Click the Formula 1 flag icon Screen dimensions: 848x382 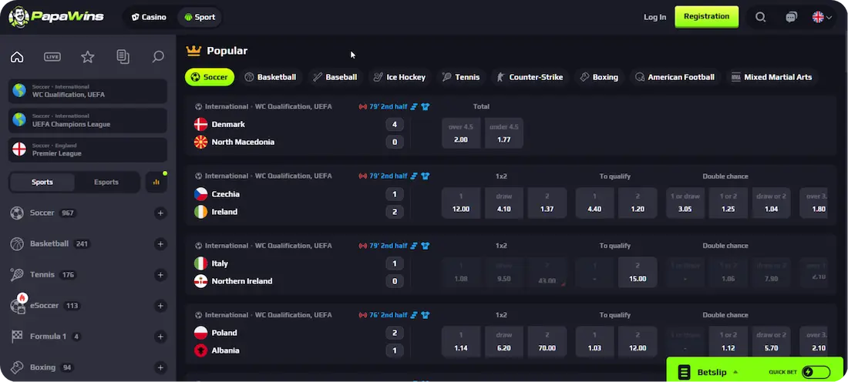pos(17,337)
